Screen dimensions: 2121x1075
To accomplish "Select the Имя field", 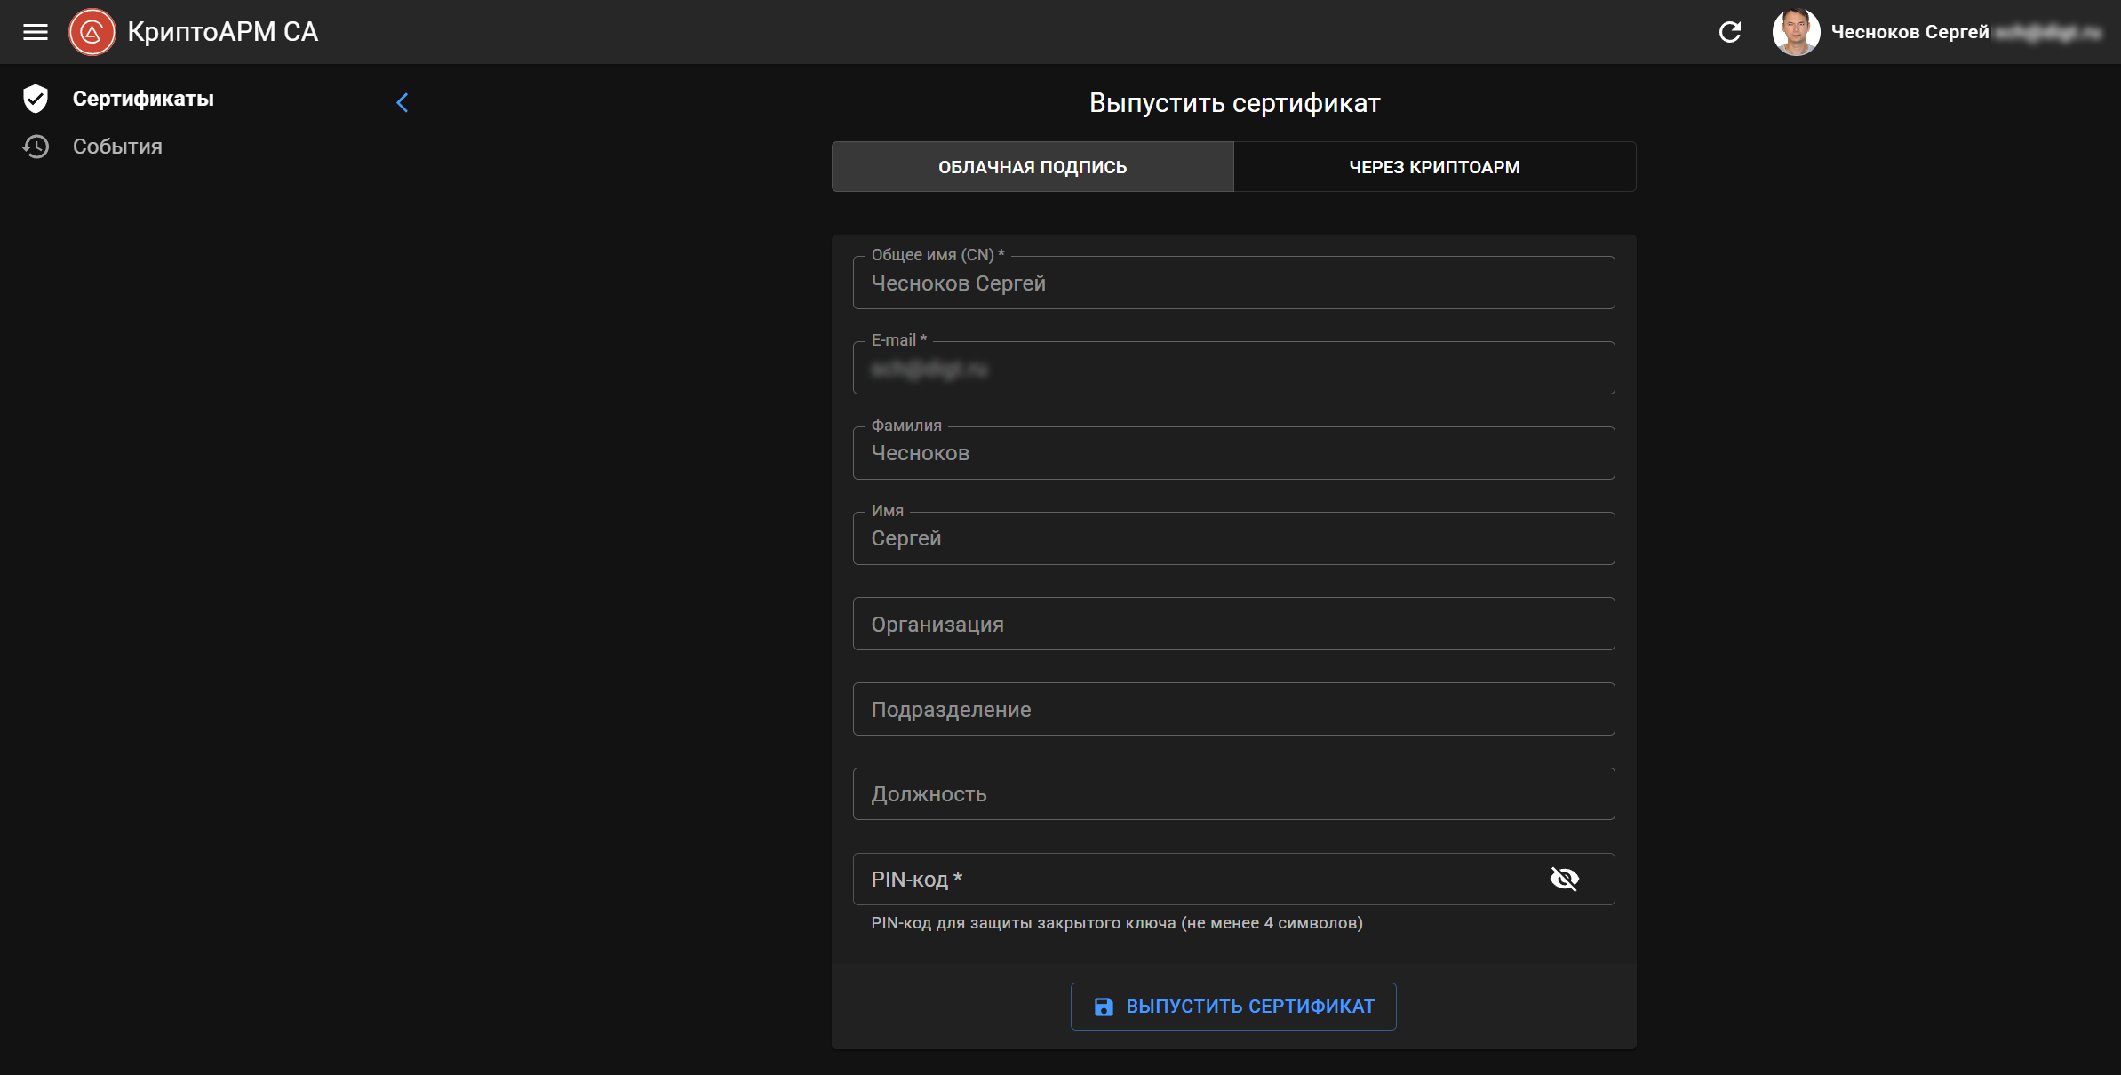I will point(1233,538).
